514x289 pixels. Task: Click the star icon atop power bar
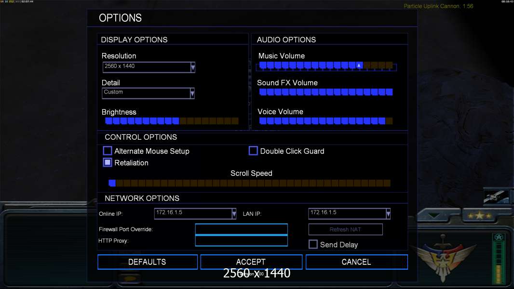click(499, 237)
